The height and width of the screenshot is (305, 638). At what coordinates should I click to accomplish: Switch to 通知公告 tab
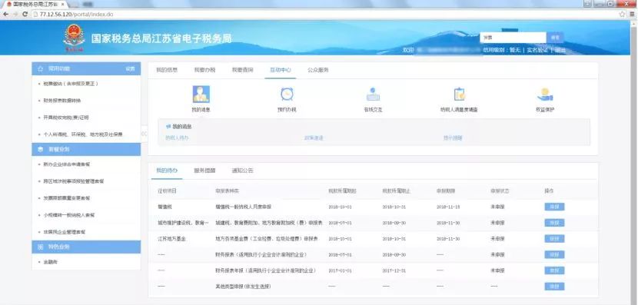point(242,171)
